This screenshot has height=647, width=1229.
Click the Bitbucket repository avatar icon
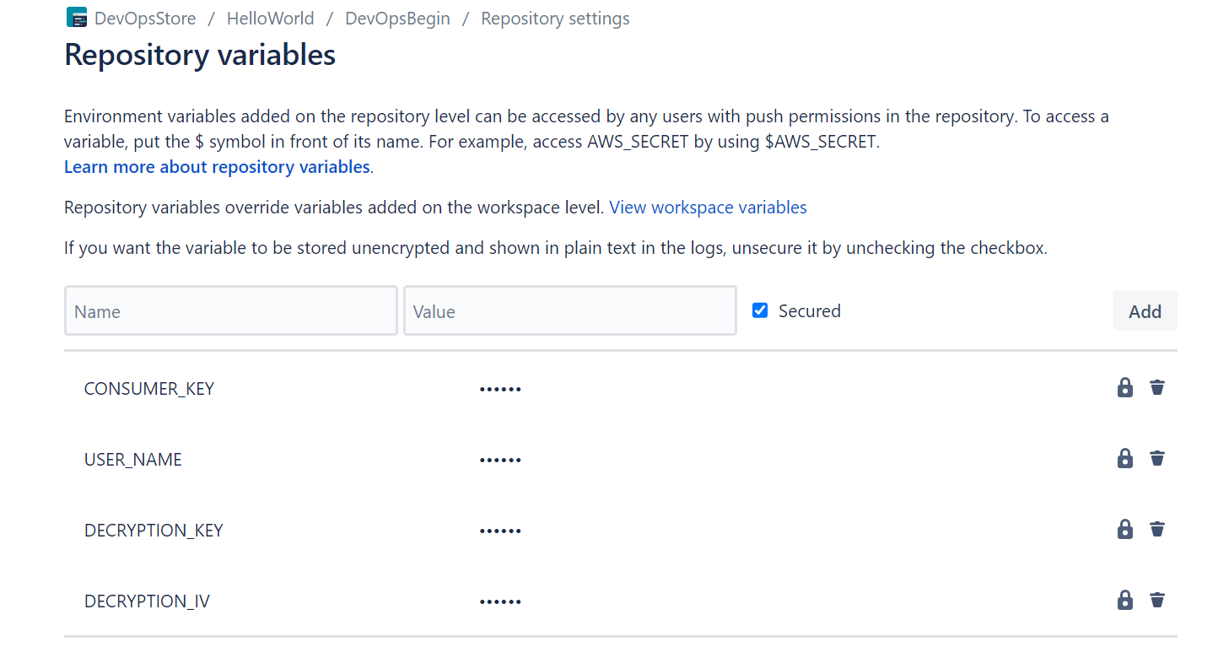[x=76, y=17]
